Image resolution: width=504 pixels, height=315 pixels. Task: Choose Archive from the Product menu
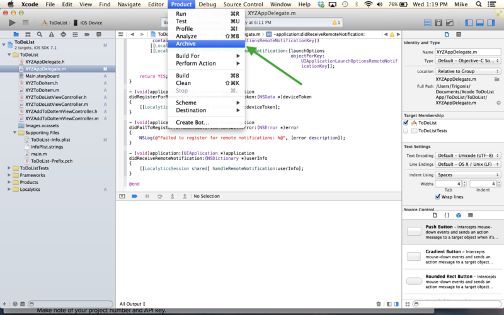(207, 43)
